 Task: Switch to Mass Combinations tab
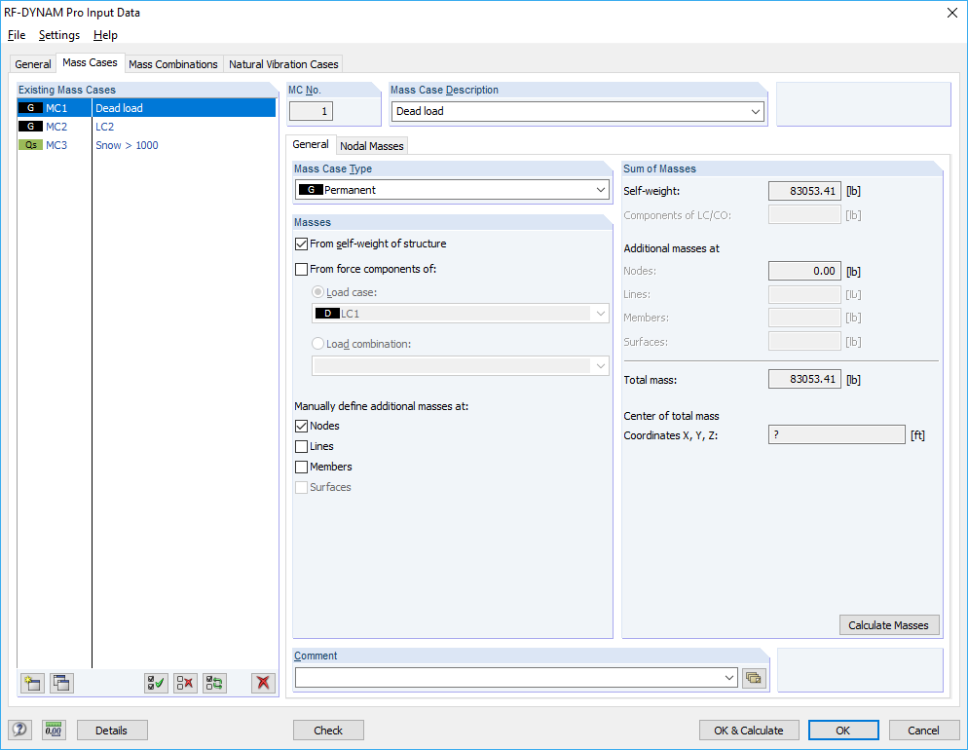tap(173, 64)
